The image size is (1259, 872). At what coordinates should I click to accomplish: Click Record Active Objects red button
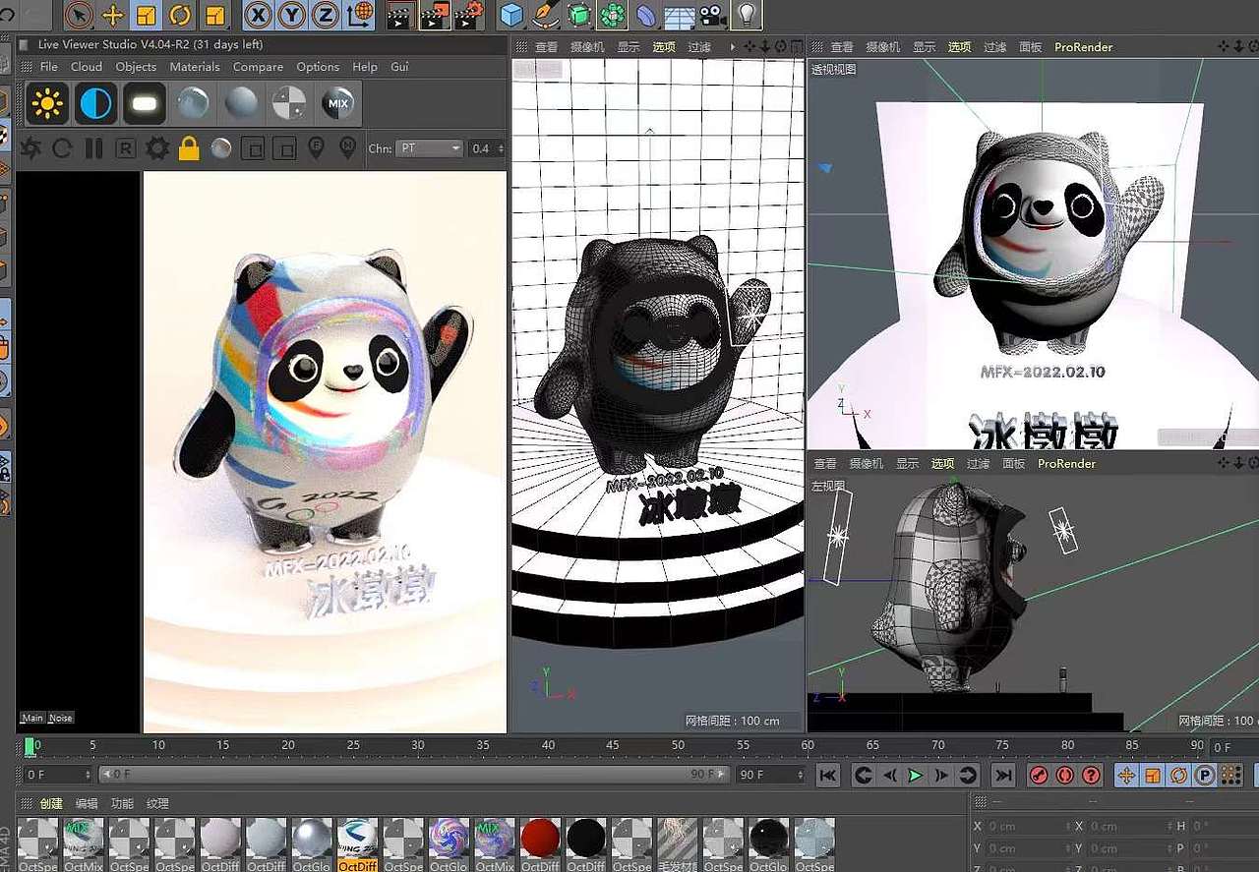point(1039,775)
